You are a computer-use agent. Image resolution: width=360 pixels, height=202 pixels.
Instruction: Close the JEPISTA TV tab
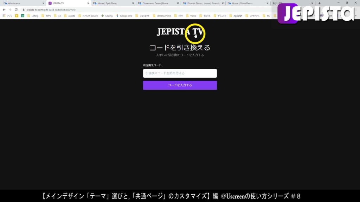pos(88,3)
